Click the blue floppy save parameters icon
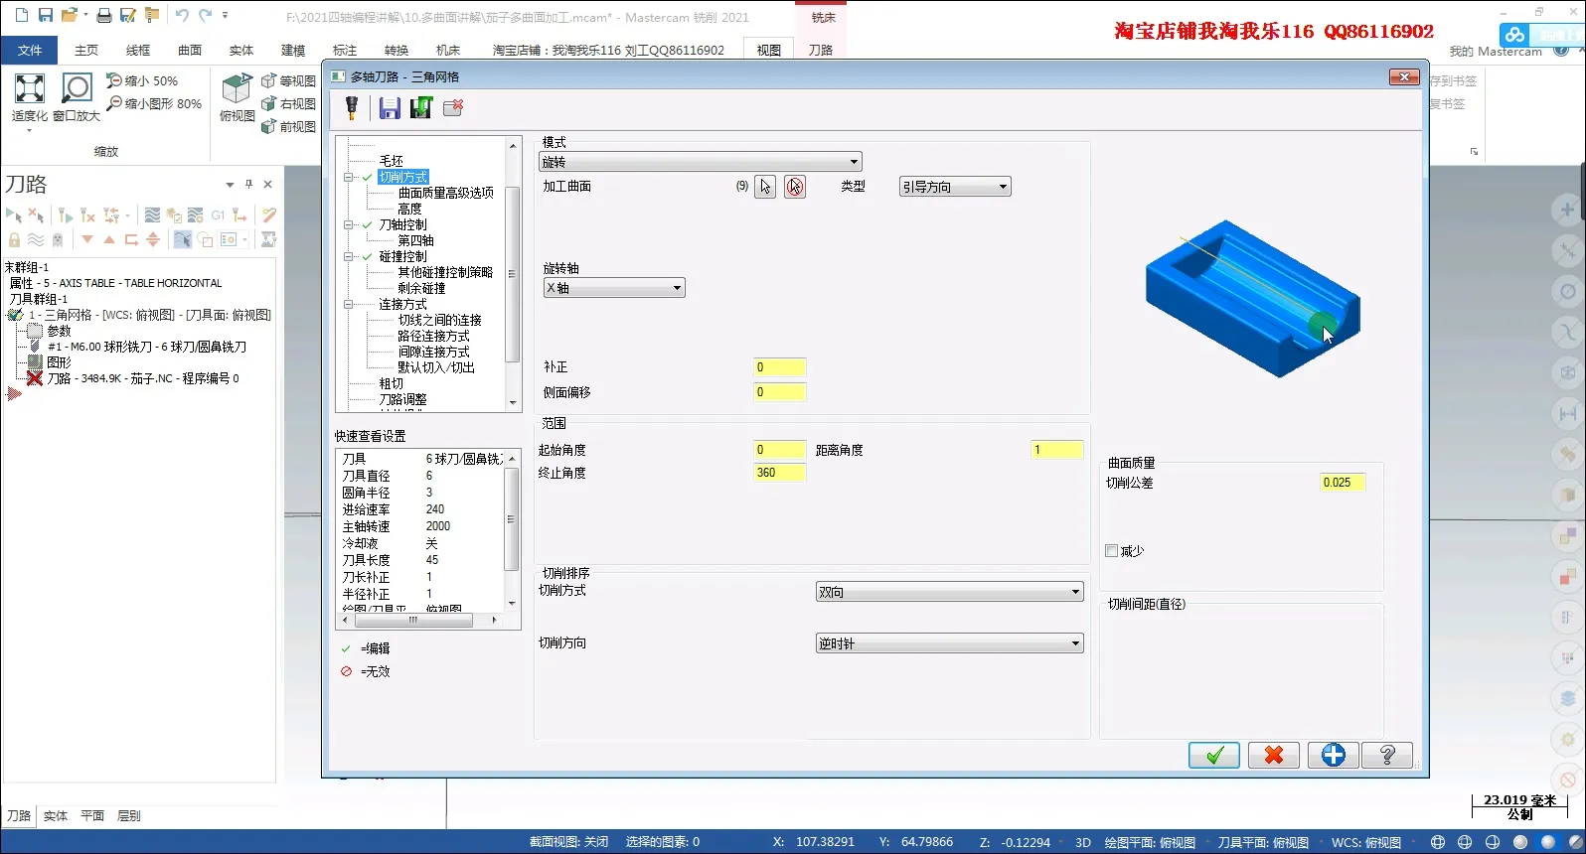The height and width of the screenshot is (854, 1586). 390,107
